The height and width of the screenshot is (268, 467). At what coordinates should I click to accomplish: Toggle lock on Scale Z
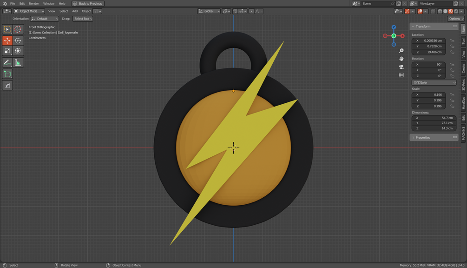[x=452, y=106]
